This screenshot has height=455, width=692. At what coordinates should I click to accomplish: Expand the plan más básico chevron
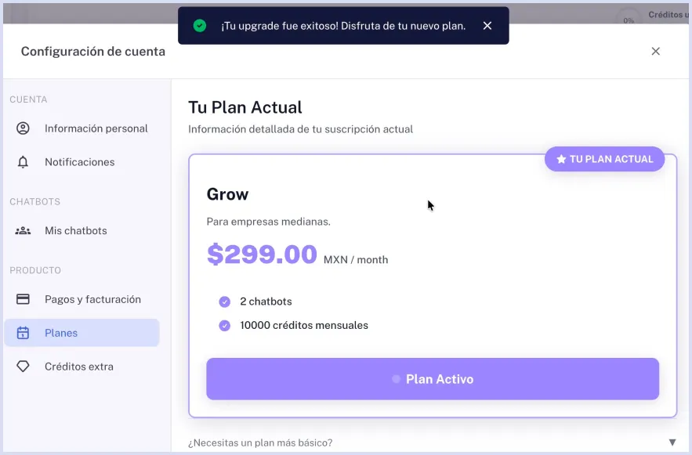coord(672,442)
